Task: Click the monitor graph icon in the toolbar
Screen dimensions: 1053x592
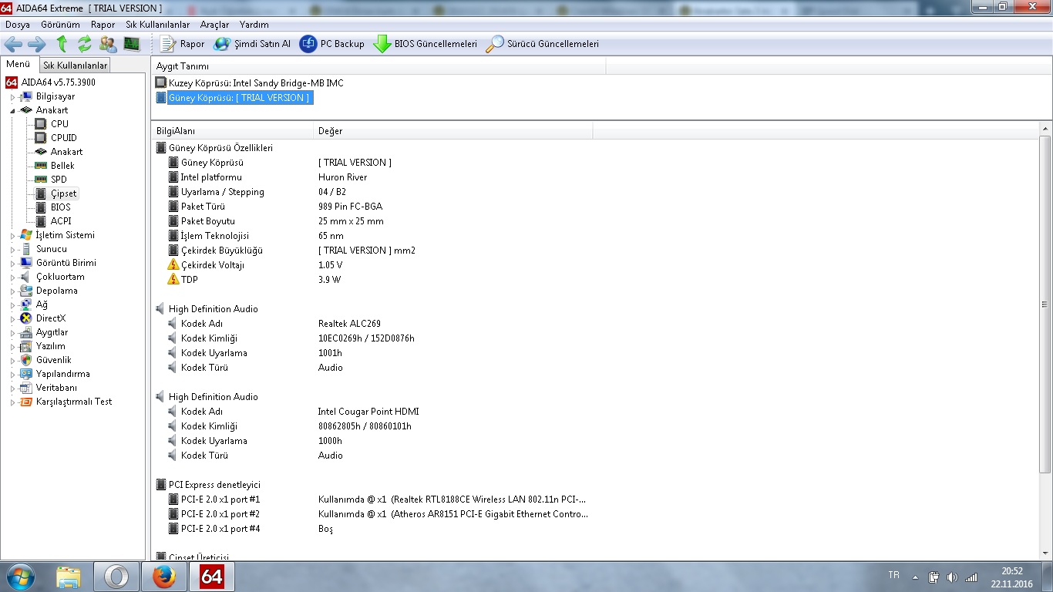Action: pyautogui.click(x=132, y=44)
